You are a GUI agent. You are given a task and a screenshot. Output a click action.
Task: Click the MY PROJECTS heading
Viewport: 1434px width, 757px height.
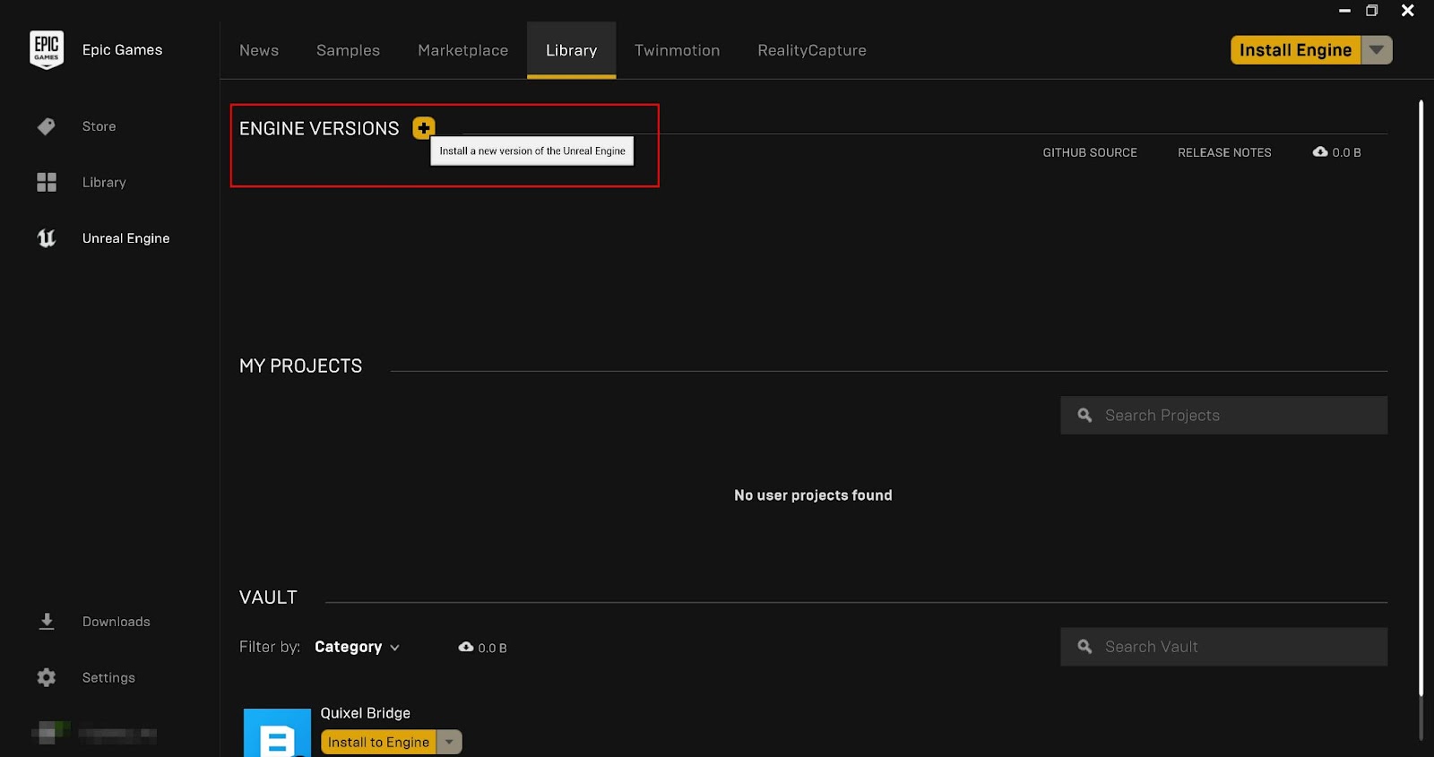[x=301, y=366]
